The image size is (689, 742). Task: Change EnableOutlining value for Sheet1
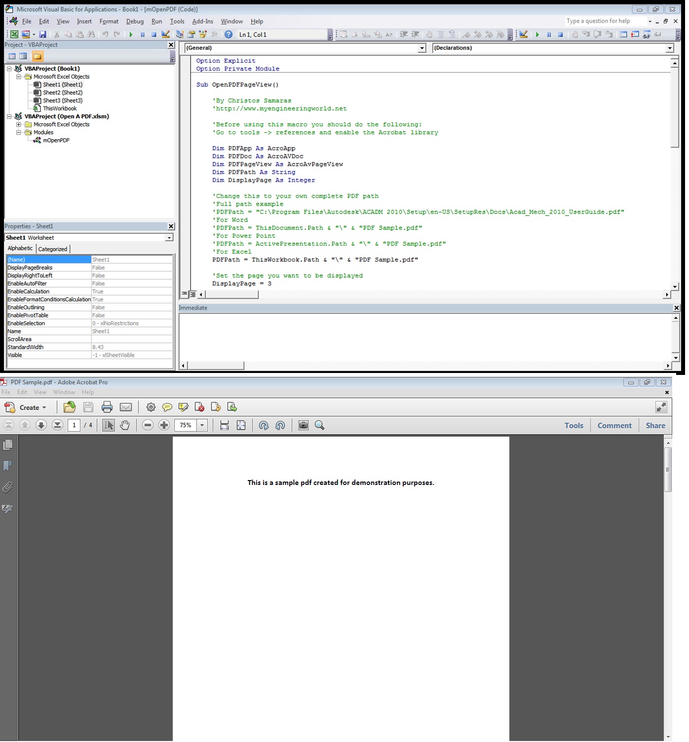coord(131,307)
